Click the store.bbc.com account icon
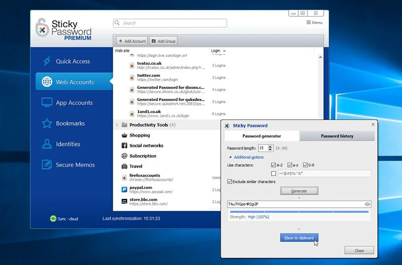 point(124,201)
